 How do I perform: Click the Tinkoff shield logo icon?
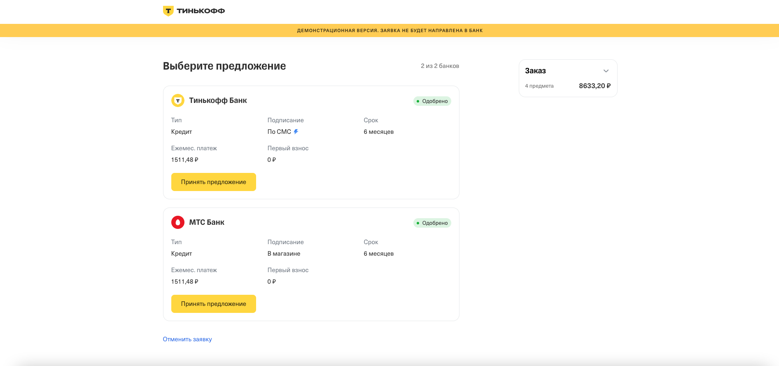pos(168,11)
